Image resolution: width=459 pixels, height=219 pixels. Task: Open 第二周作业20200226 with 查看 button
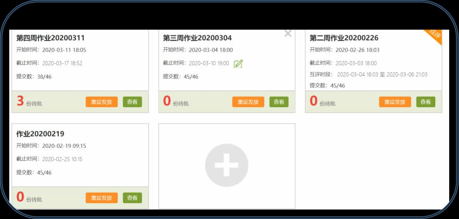[x=425, y=102]
